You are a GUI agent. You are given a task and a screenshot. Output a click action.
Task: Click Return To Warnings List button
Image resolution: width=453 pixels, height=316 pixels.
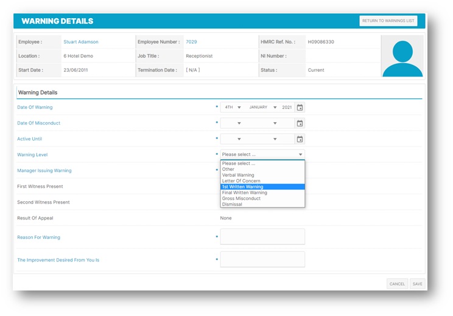pyautogui.click(x=388, y=21)
